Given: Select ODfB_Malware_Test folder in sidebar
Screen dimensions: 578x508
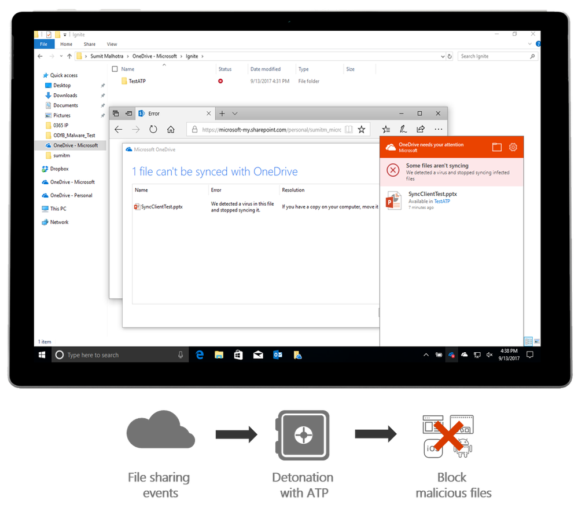Looking at the screenshot, I should click(x=74, y=136).
